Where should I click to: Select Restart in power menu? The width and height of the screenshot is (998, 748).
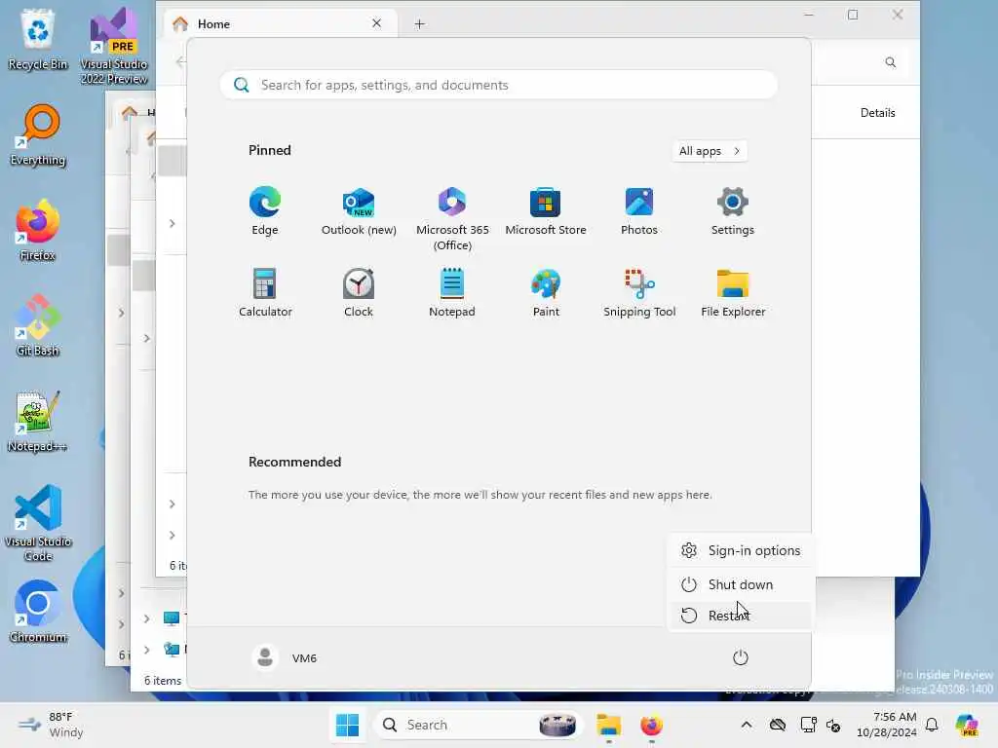pos(741,616)
